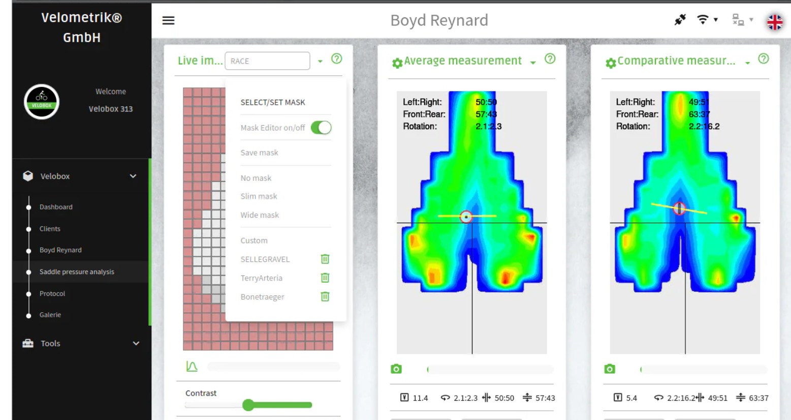Screen dimensions: 791x420
Task: Toggle the Mask Editor on/off switch
Action: pyautogui.click(x=321, y=128)
